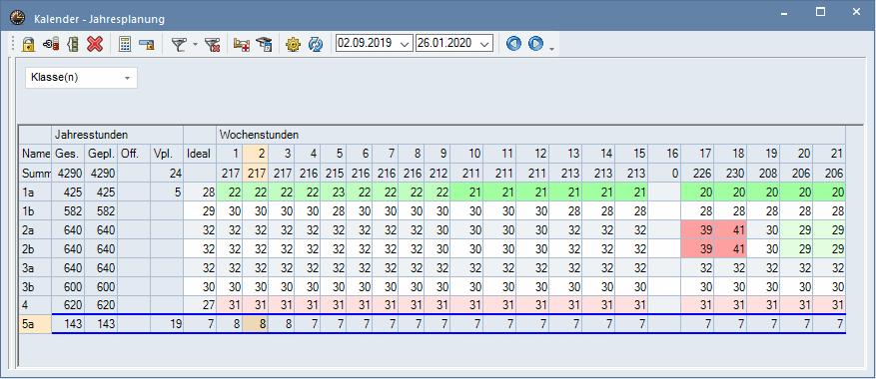Click the key with red stack icon

coord(51,44)
